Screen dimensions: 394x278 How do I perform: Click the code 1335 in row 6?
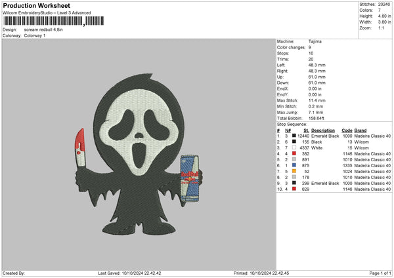(347, 166)
